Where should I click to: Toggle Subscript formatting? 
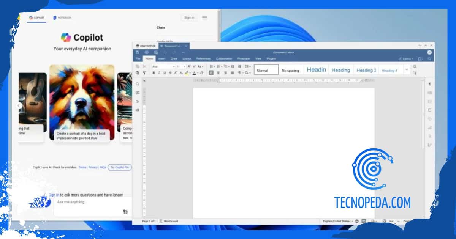coord(181,73)
